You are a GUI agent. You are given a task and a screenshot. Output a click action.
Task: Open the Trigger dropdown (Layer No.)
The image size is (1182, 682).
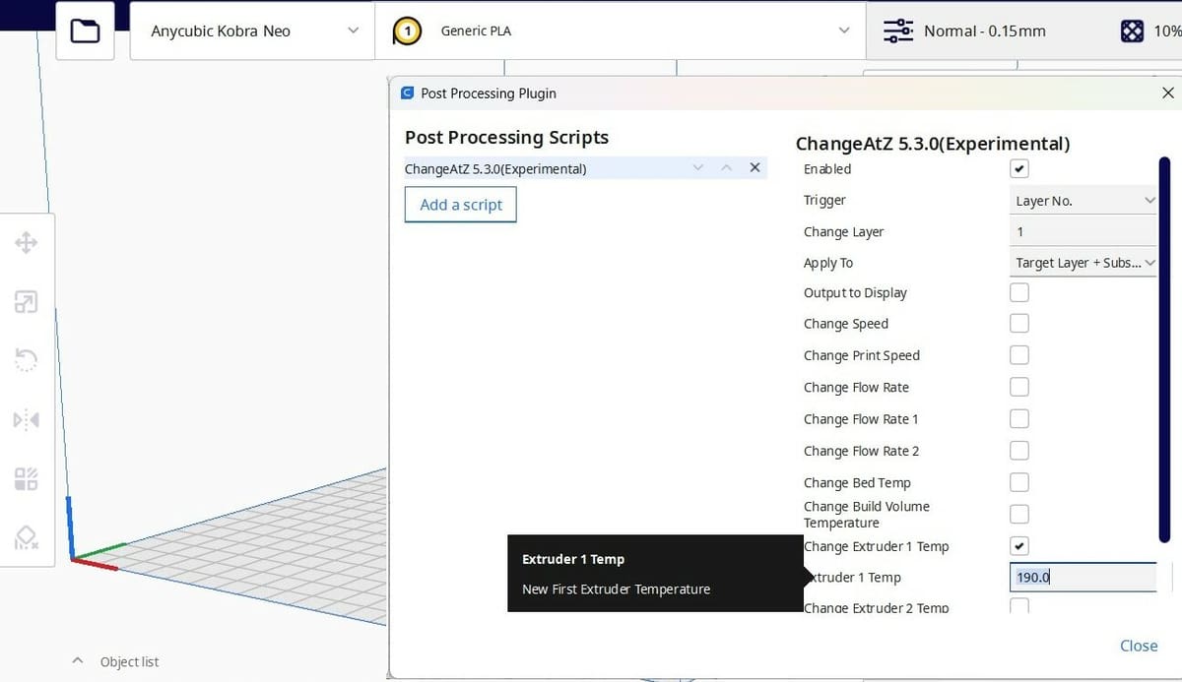pyautogui.click(x=1083, y=200)
